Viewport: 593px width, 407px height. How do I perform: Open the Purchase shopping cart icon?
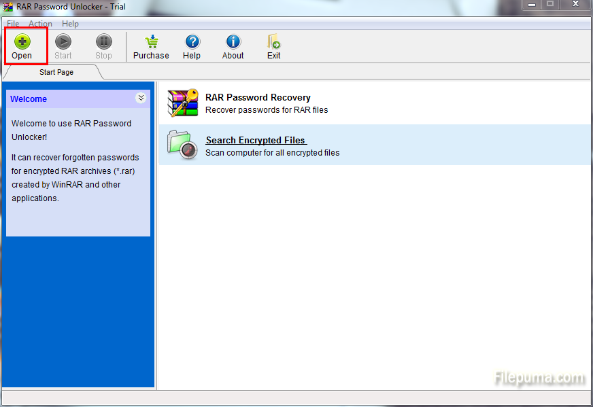tap(151, 43)
